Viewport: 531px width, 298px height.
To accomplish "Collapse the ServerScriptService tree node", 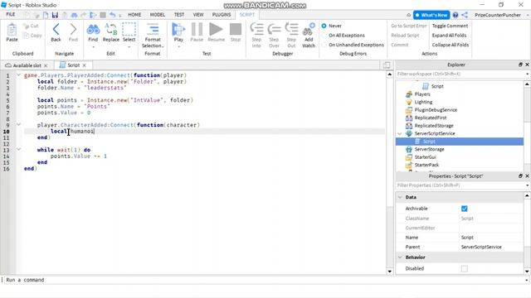I will (x=400, y=133).
